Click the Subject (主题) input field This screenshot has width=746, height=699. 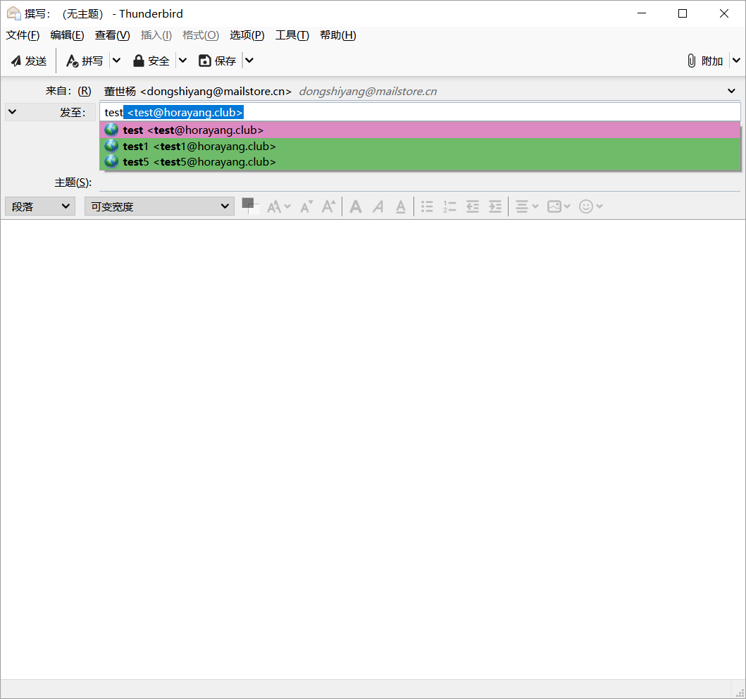pyautogui.click(x=420, y=183)
